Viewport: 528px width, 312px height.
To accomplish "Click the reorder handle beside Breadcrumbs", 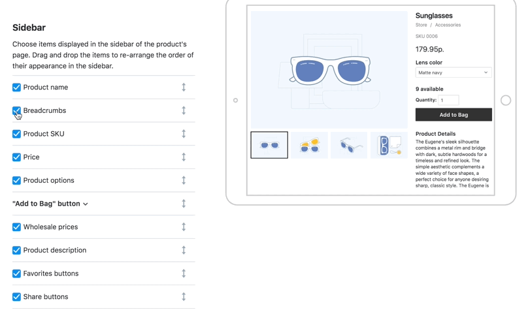I will (x=184, y=110).
